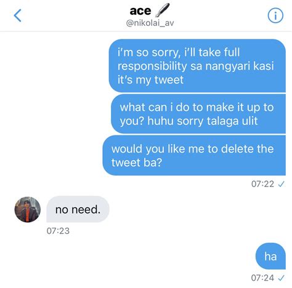Screen dimensions: 292x288
Task: Click "it's my tweet" text line
Action: [150, 80]
